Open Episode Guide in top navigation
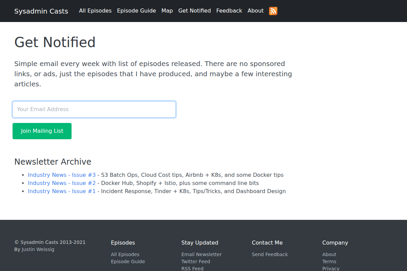Viewport: 407px width, 271px height. 136,11
